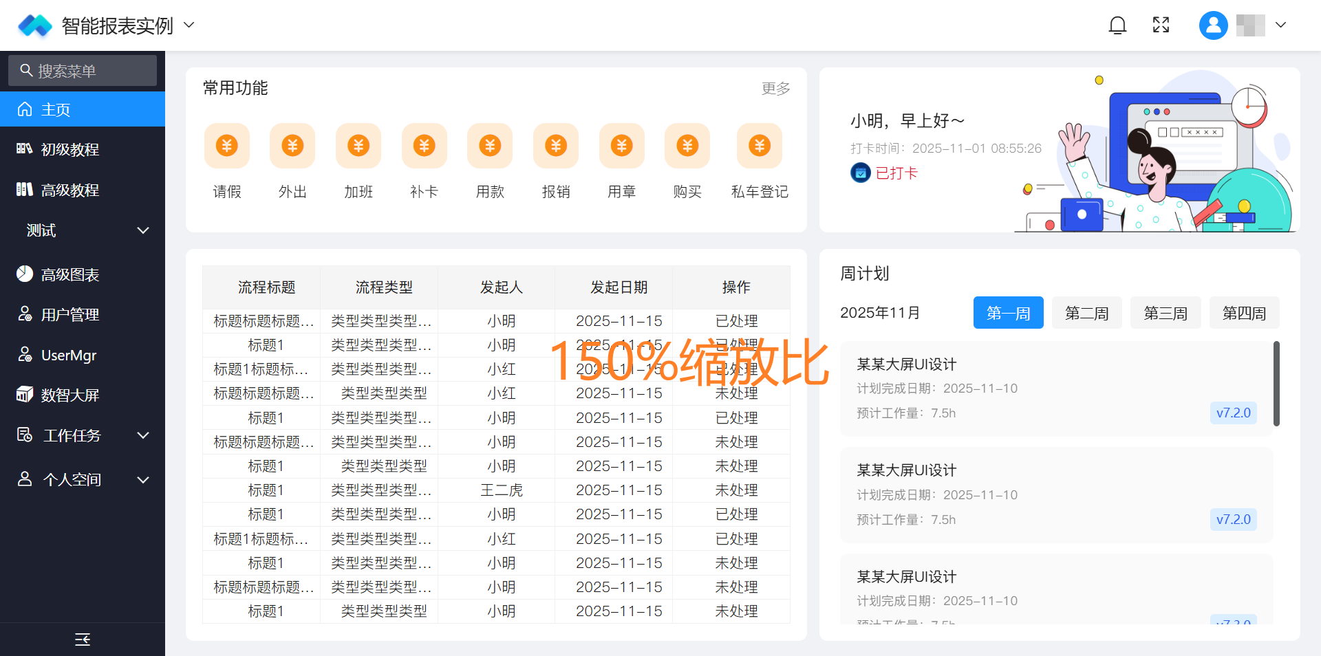Click the weekly plan list scrollbar
The image size is (1321, 656).
(1276, 384)
